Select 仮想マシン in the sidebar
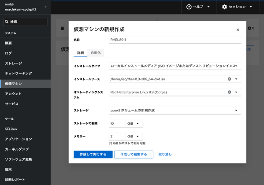The height and width of the screenshot is (185, 264). pos(25,84)
